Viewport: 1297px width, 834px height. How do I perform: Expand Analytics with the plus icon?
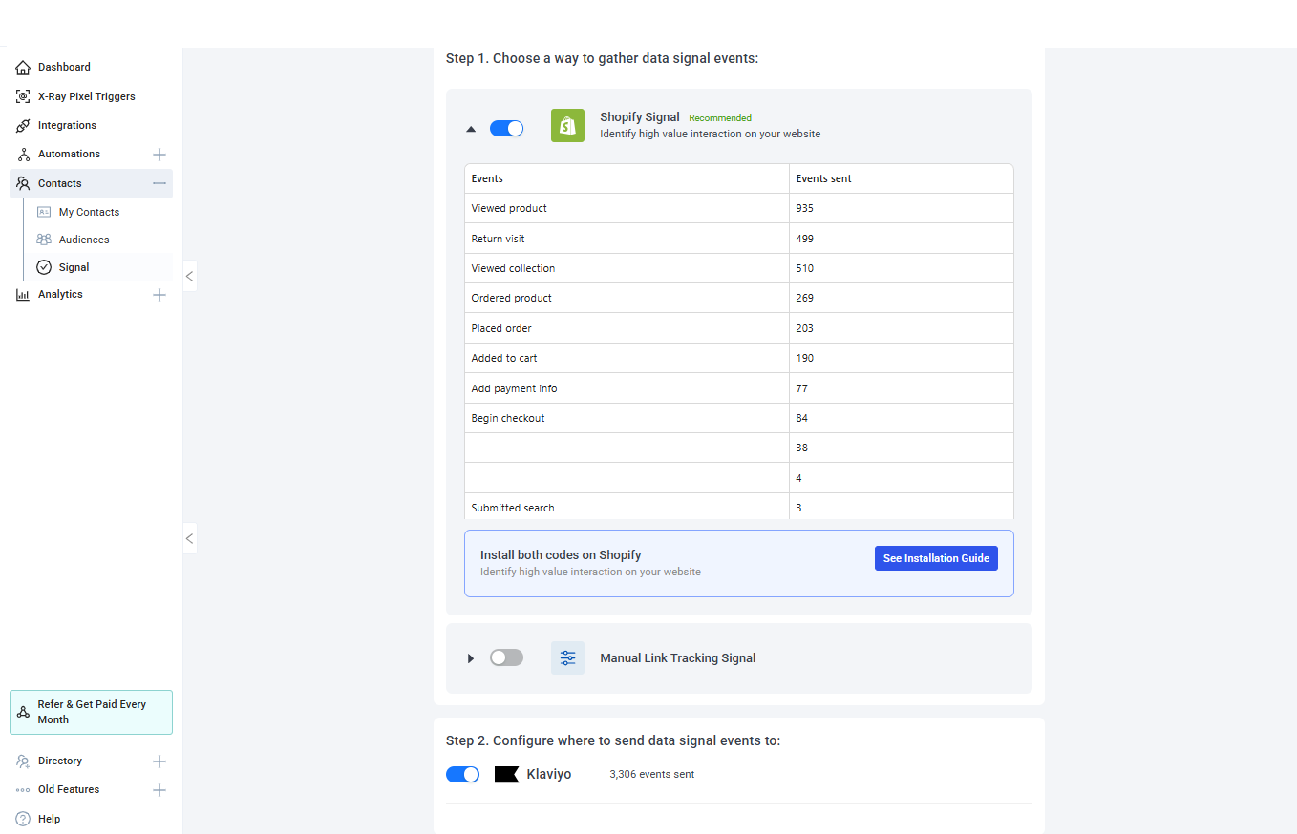coord(159,295)
